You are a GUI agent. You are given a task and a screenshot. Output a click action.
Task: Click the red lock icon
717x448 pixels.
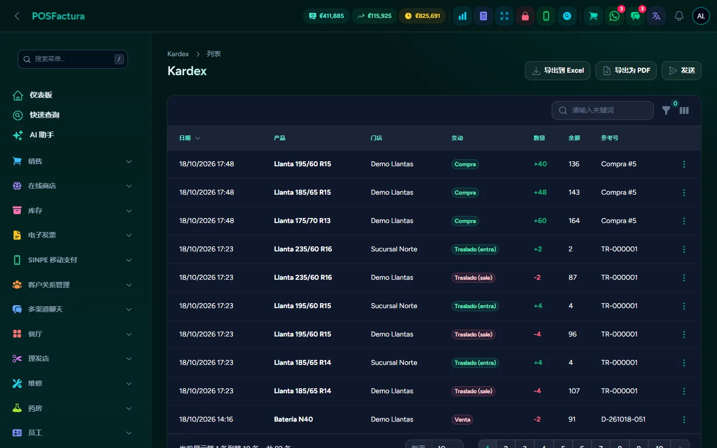tap(525, 16)
